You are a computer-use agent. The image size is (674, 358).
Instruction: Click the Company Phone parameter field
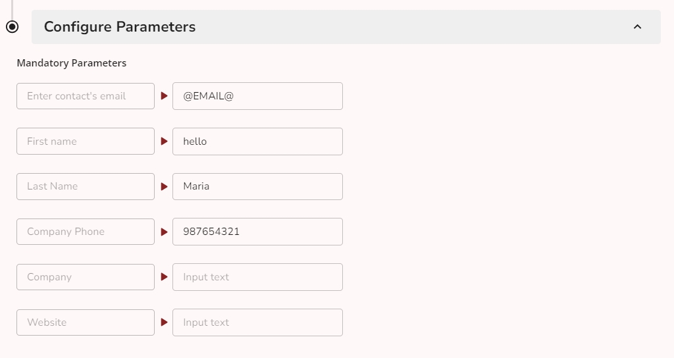pyautogui.click(x=86, y=232)
